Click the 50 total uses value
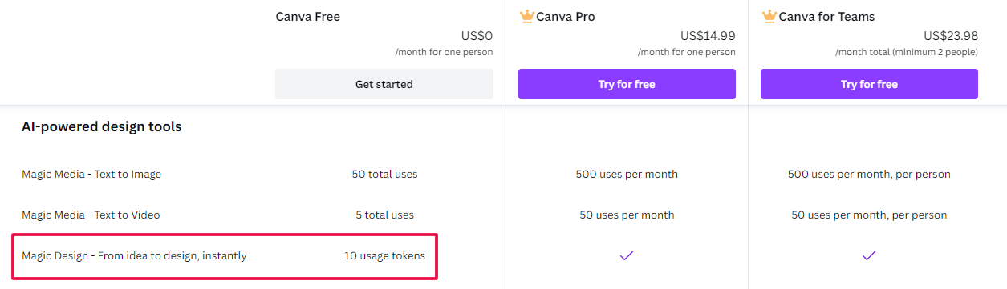 click(x=384, y=174)
